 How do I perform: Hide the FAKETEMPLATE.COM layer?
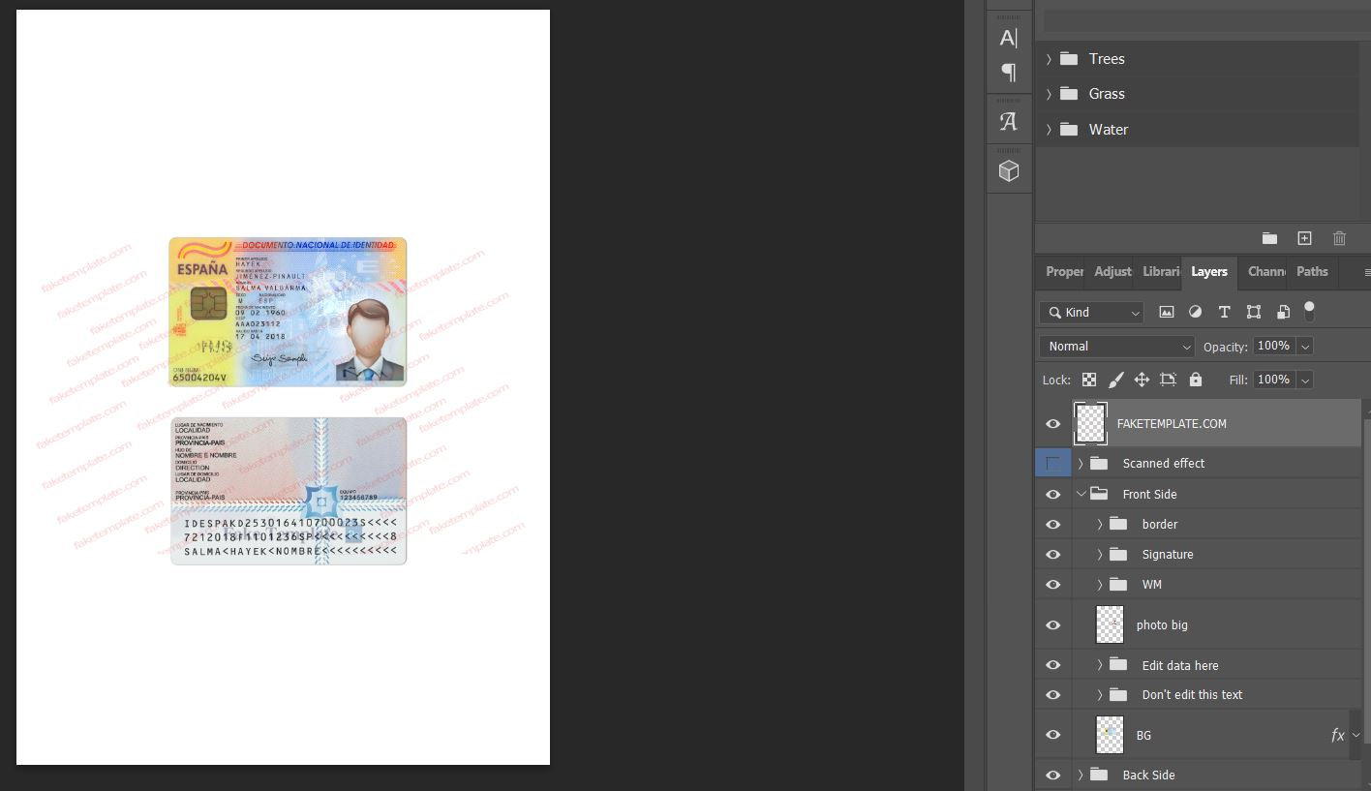pos(1053,424)
